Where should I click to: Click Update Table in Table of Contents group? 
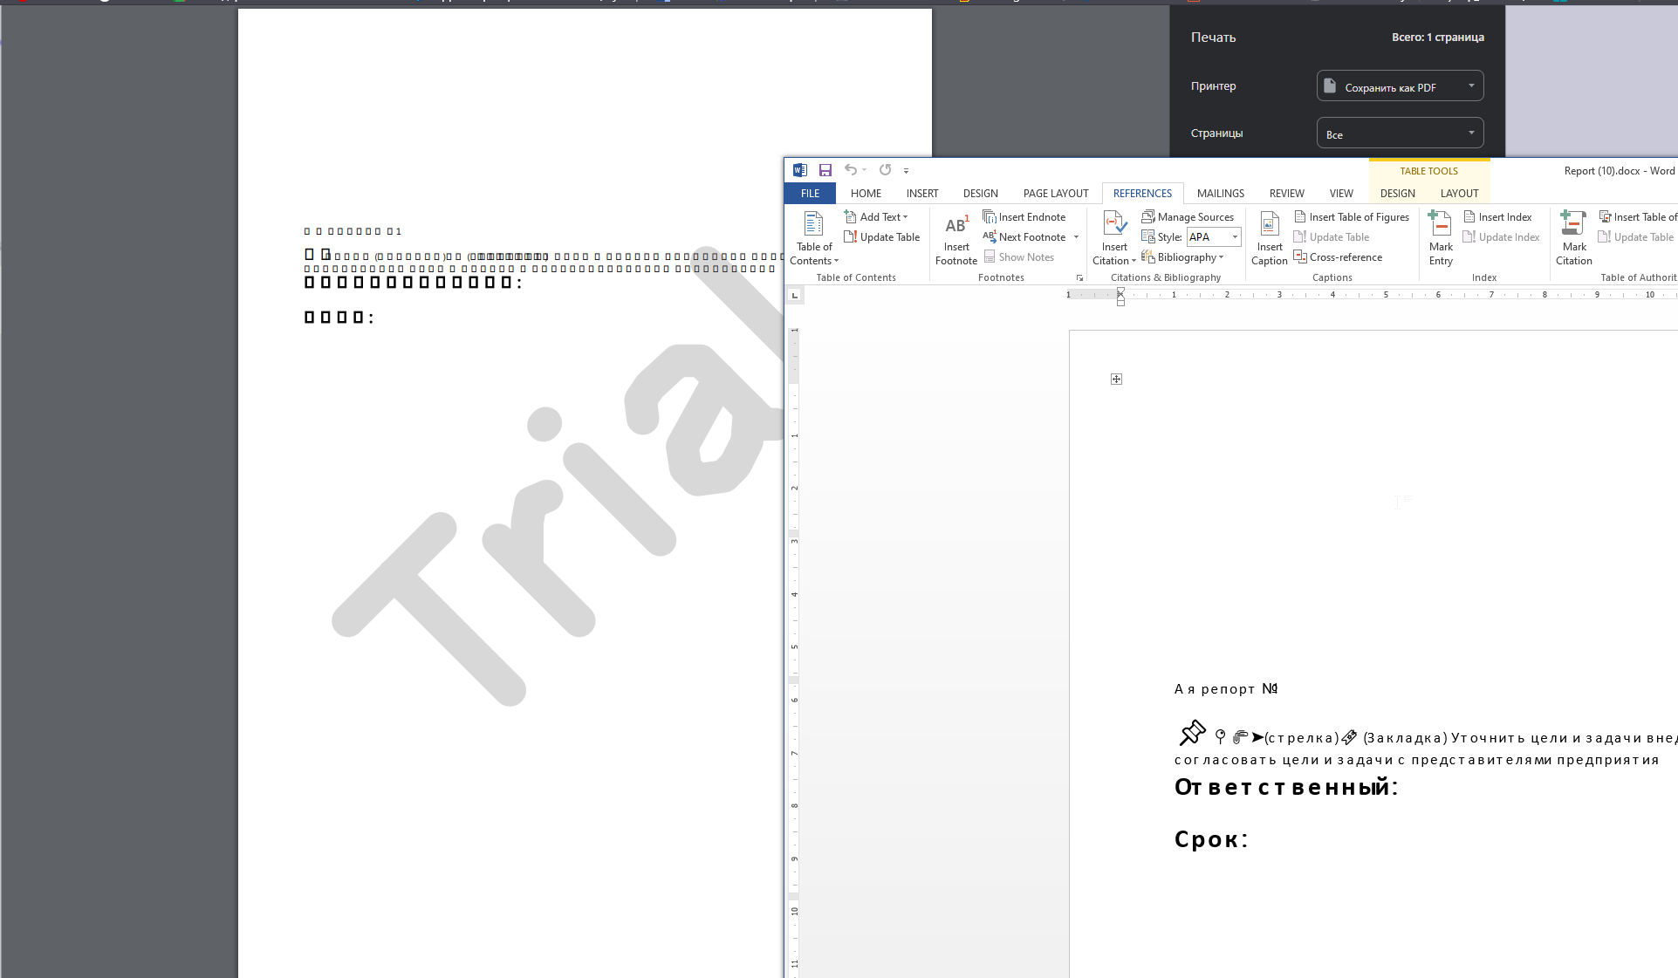point(882,237)
